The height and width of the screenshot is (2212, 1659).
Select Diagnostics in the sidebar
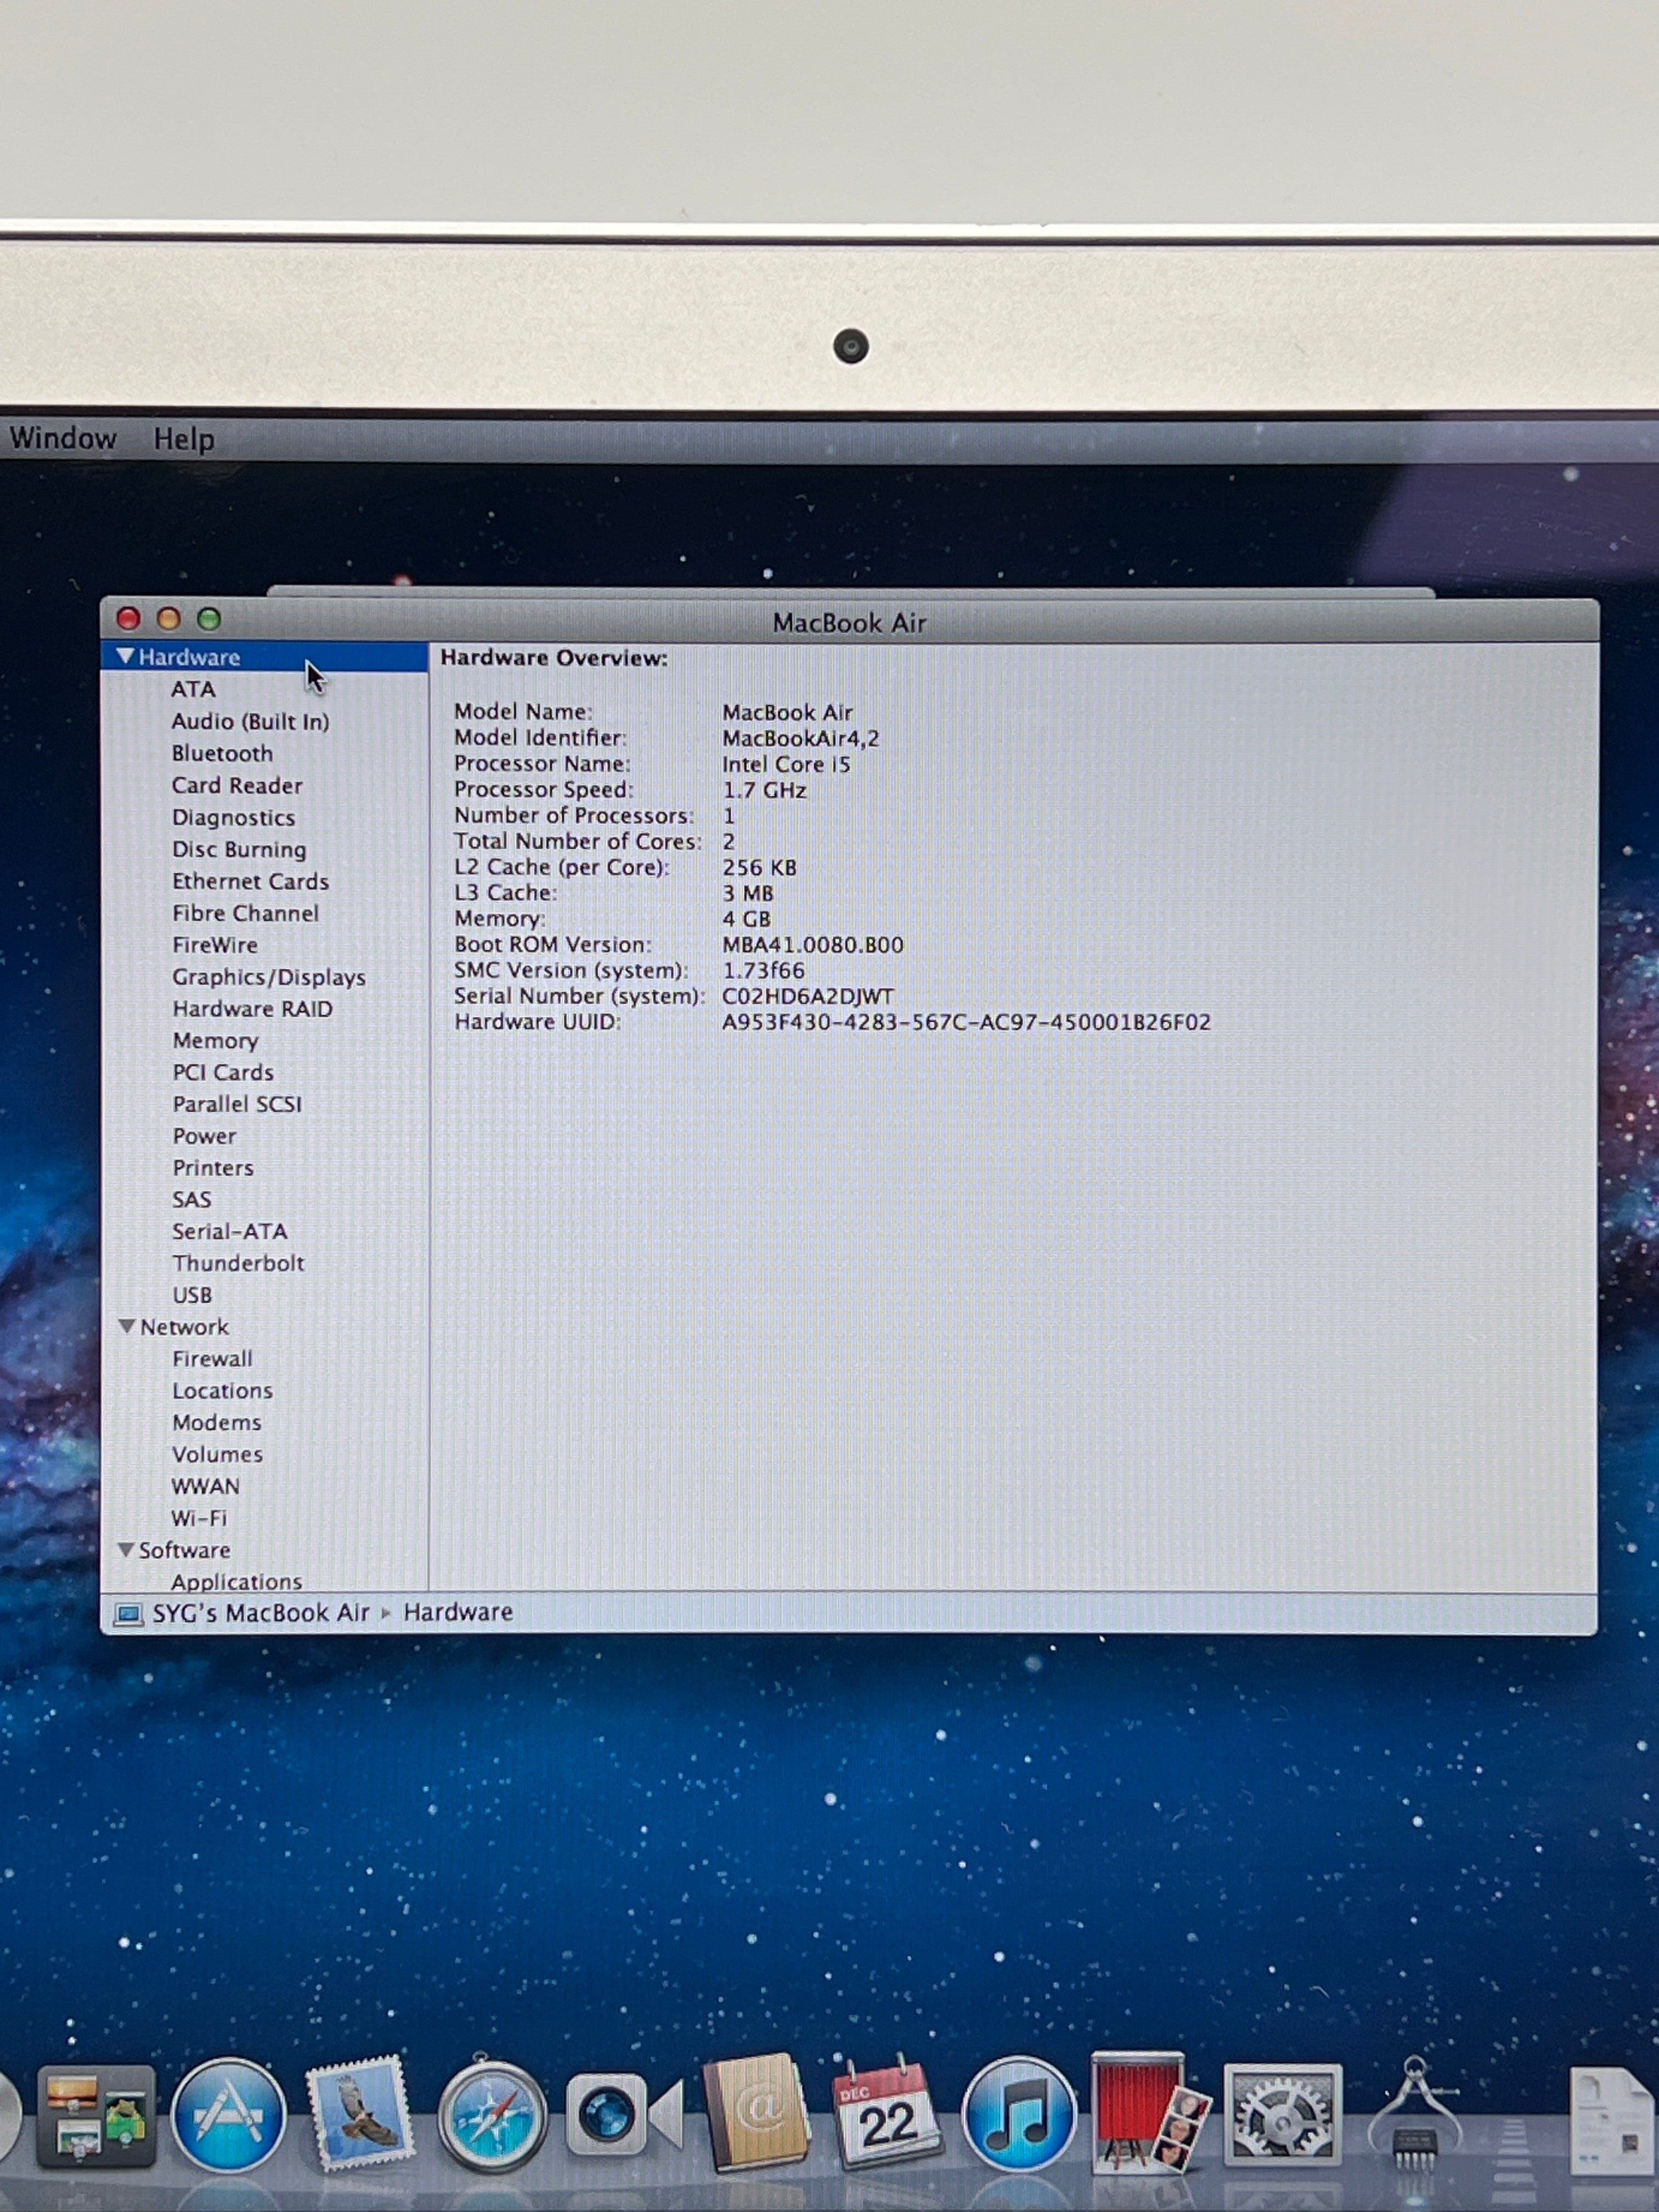coord(234,817)
